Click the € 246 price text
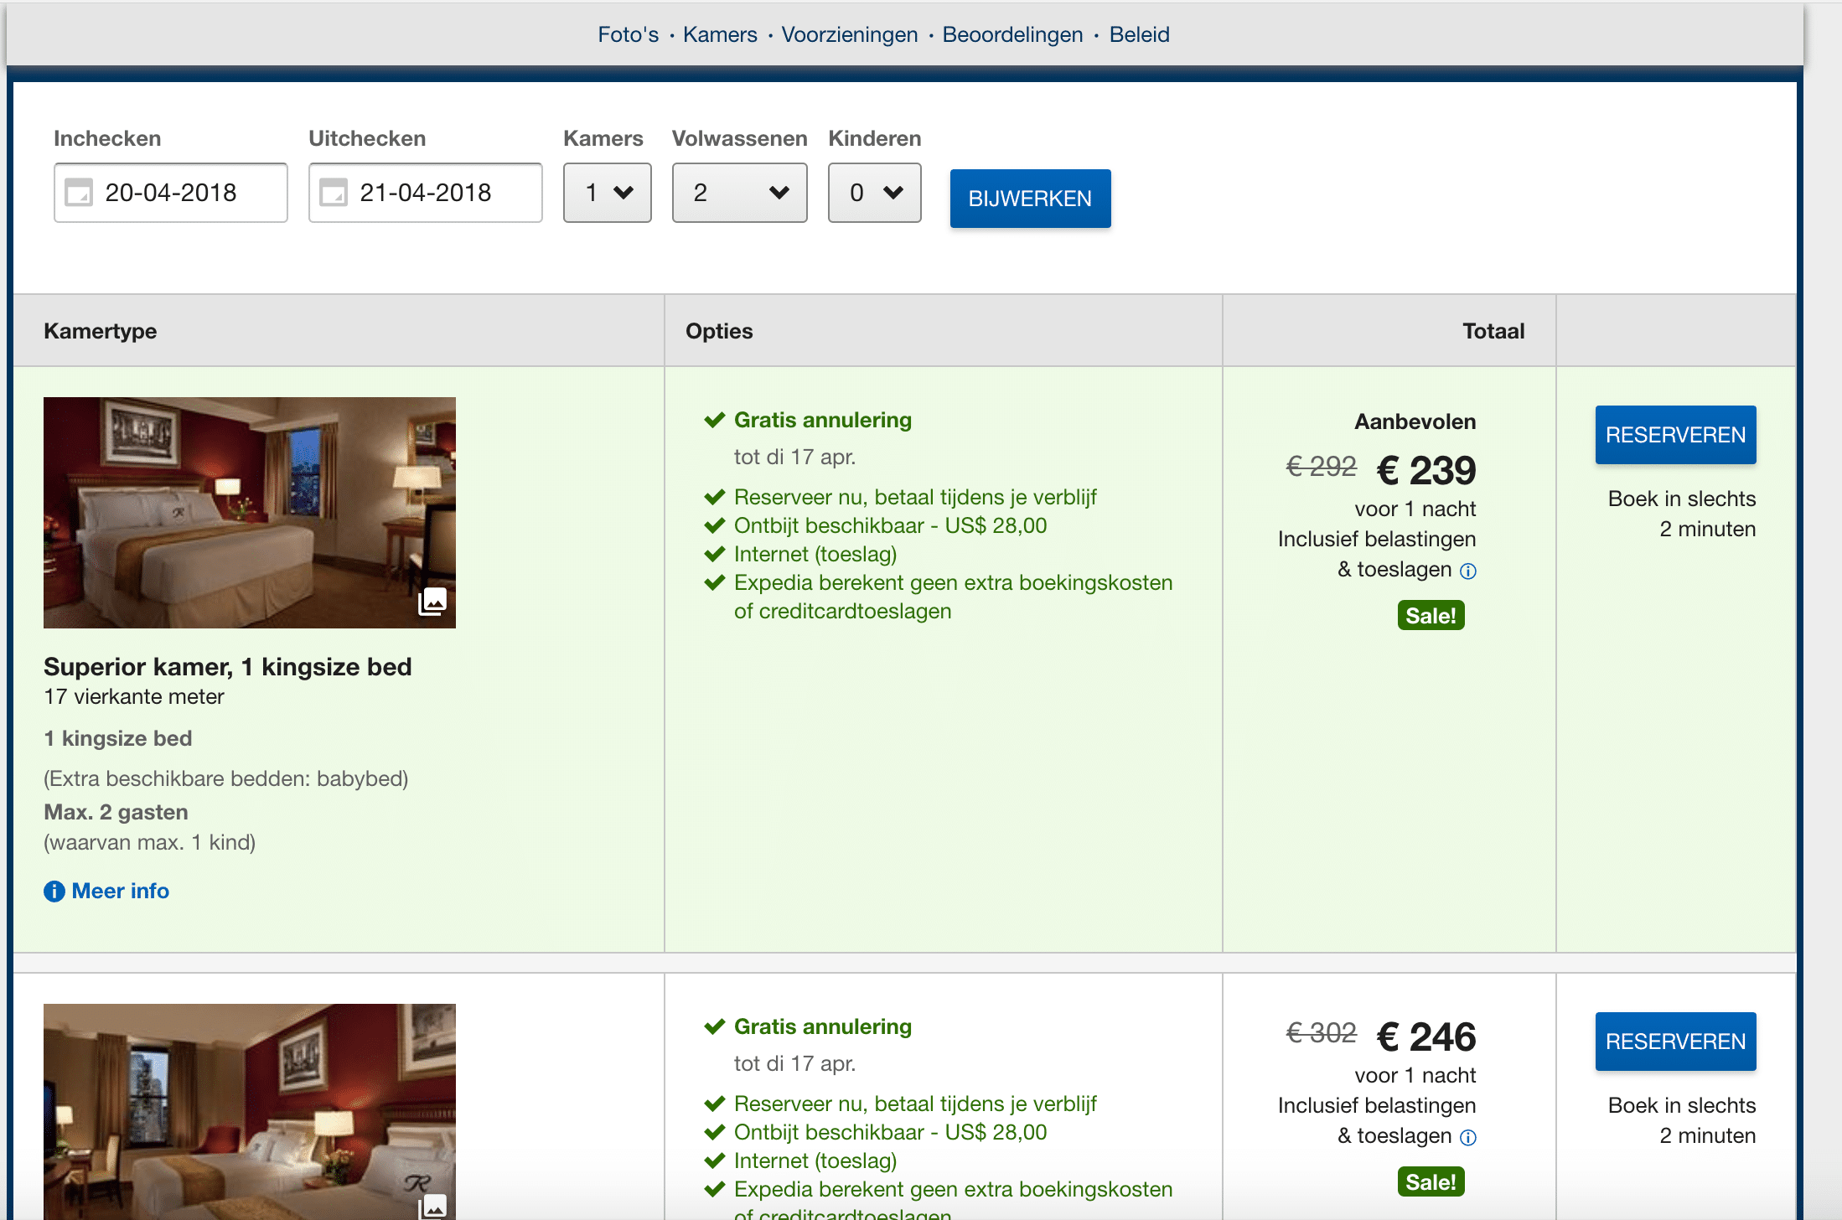The width and height of the screenshot is (1842, 1220). (1426, 1036)
